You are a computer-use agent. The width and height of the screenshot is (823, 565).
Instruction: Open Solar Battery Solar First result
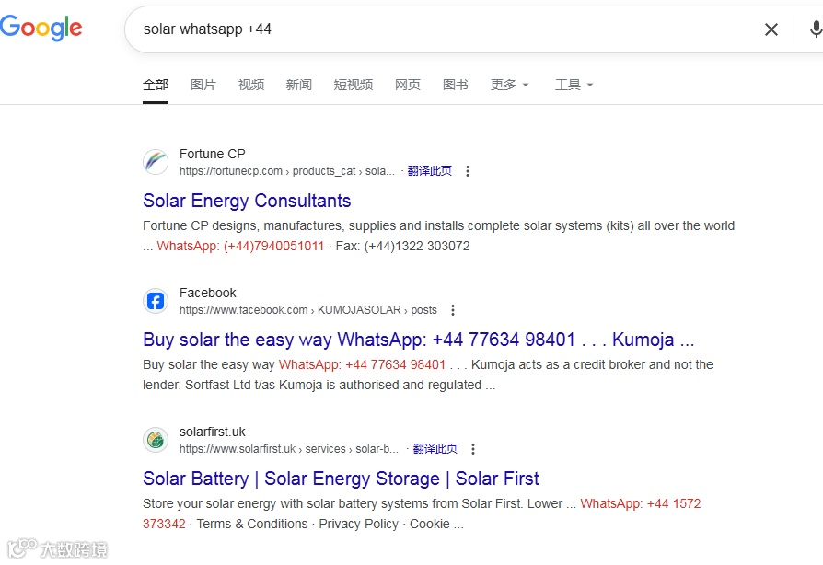pos(341,479)
